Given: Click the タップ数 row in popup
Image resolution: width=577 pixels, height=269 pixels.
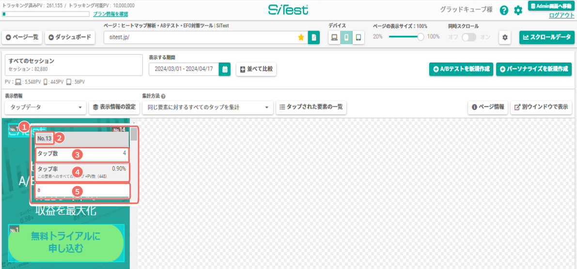Looking at the screenshot, I should [82, 154].
